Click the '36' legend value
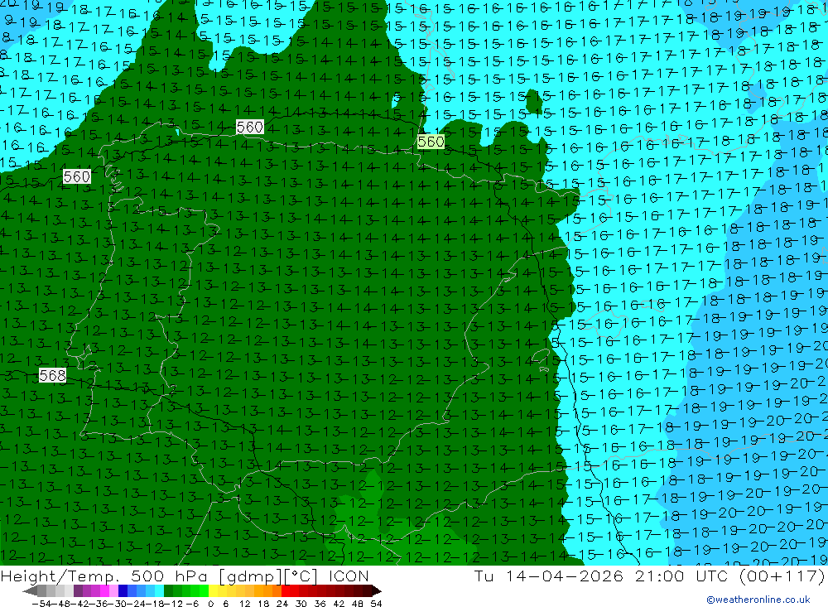828x607 pixels. [320, 604]
